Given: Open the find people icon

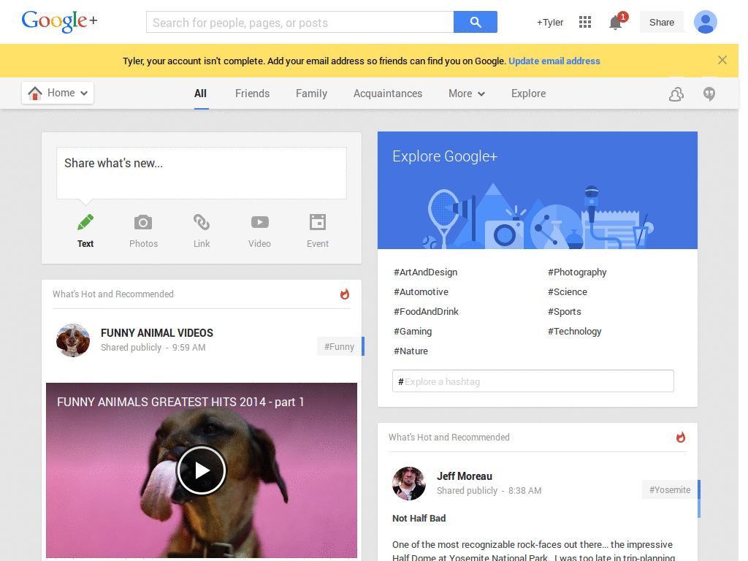Looking at the screenshot, I should click(x=676, y=94).
